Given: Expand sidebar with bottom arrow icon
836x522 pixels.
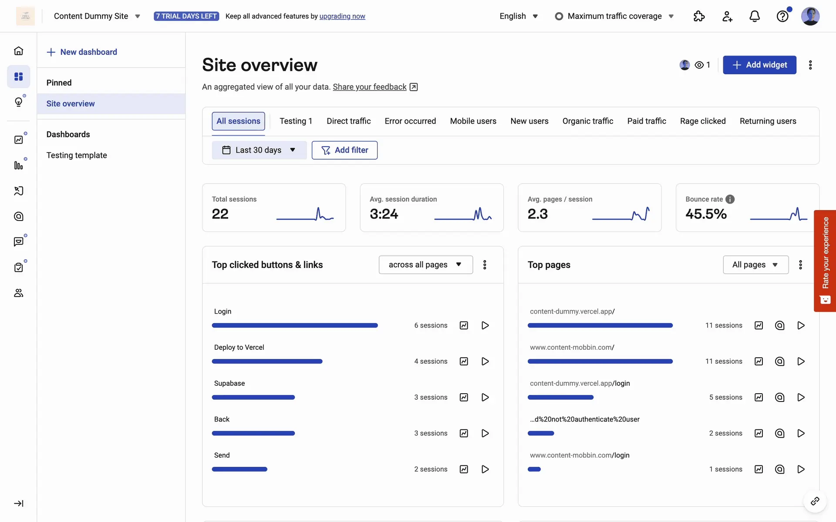Looking at the screenshot, I should coord(18,503).
